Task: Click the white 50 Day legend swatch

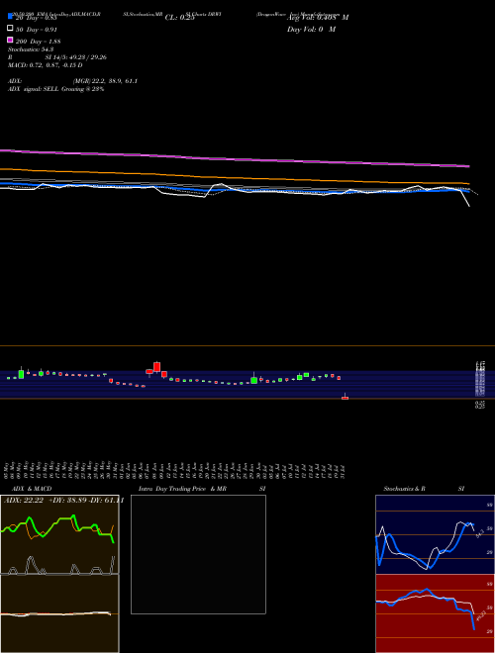Action: [10, 29]
